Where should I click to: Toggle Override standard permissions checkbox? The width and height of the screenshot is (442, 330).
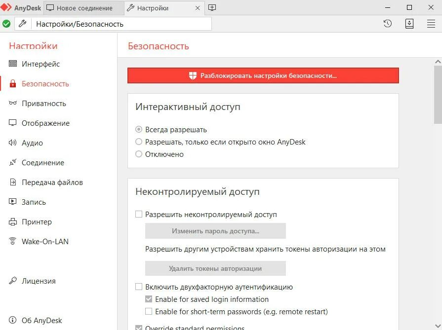click(x=139, y=328)
